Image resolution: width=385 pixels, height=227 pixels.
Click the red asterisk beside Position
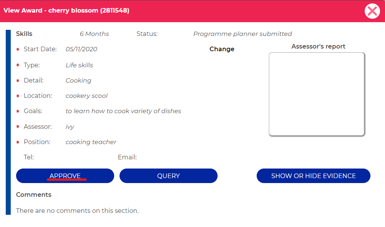click(x=18, y=142)
